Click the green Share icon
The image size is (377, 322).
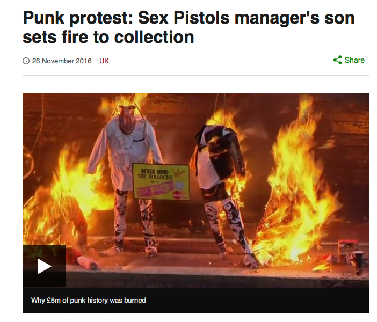(x=338, y=60)
